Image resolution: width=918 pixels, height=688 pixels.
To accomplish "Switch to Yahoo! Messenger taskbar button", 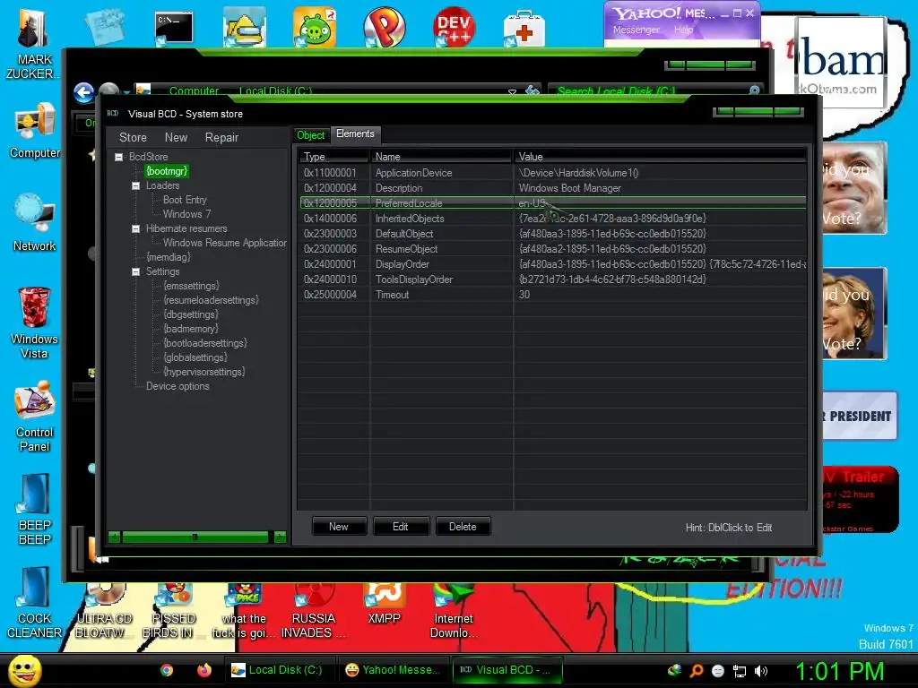I will [x=393, y=670].
